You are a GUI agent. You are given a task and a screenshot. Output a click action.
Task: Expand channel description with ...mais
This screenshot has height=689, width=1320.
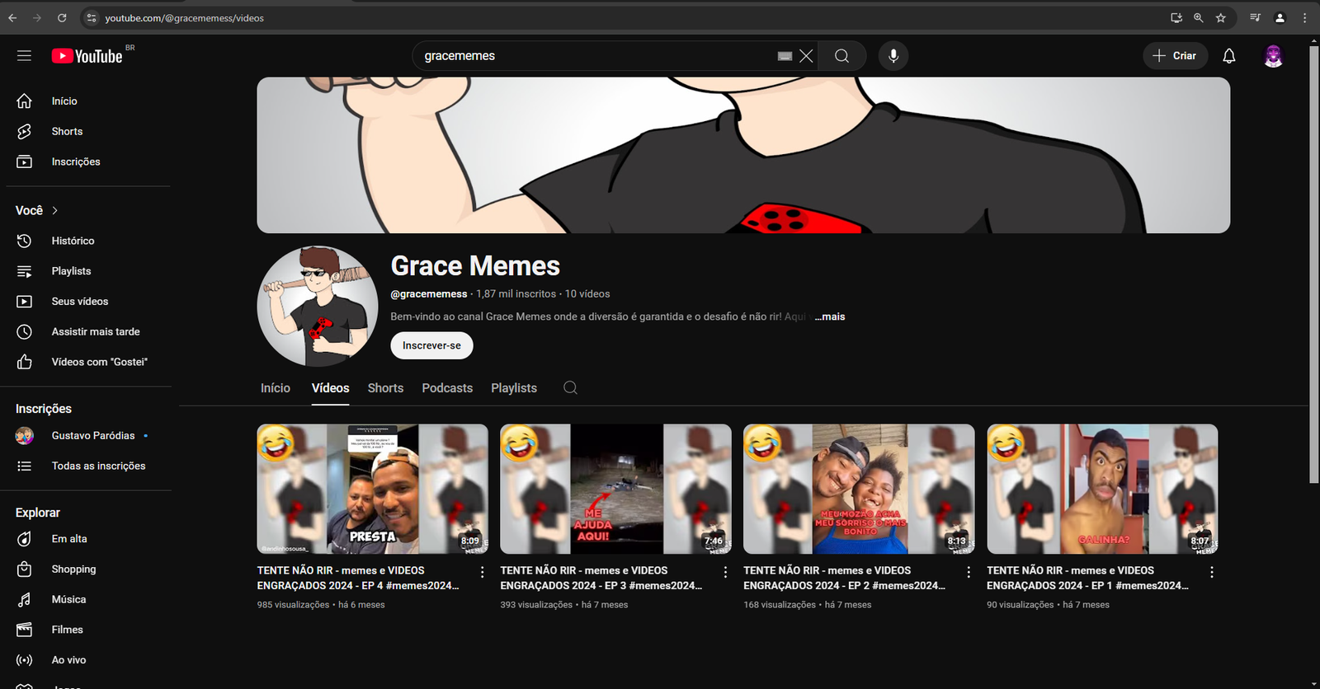click(x=830, y=316)
